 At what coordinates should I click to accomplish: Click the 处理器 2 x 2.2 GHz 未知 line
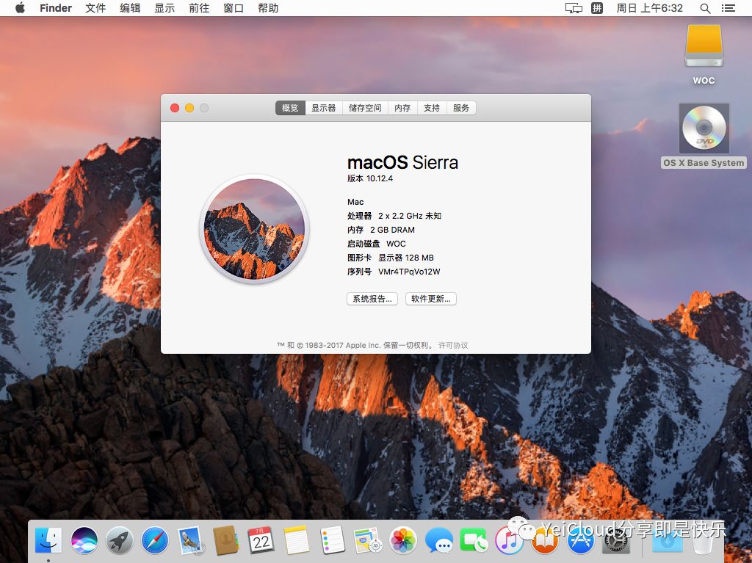pos(394,216)
